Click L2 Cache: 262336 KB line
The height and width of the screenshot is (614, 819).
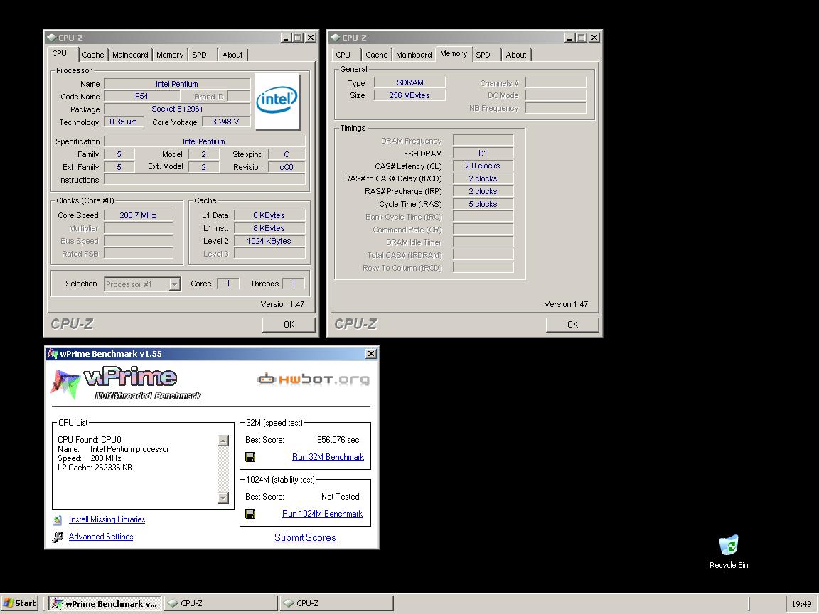pyautogui.click(x=95, y=468)
